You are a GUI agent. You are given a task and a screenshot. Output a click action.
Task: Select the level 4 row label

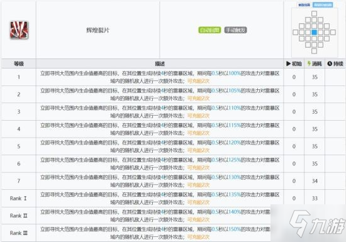[19, 129]
